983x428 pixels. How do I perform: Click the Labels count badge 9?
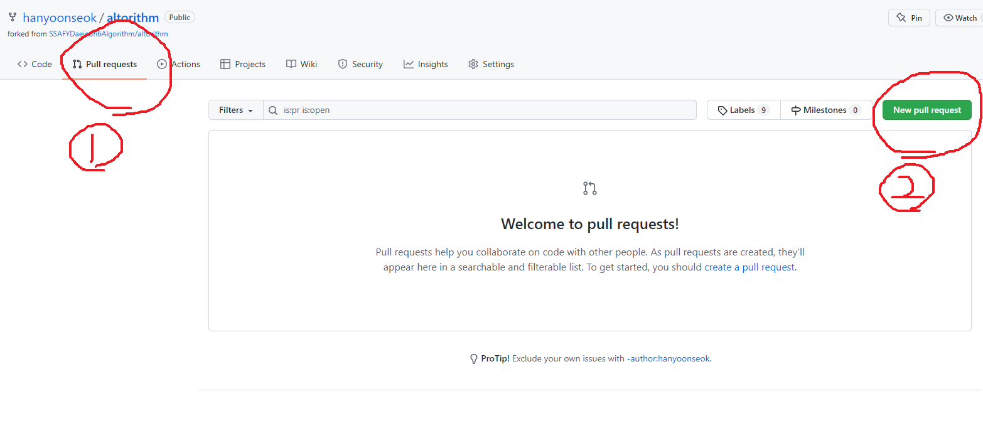tap(763, 110)
